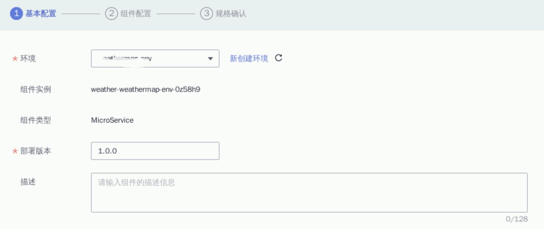Click the 新创建环境 link

point(249,58)
